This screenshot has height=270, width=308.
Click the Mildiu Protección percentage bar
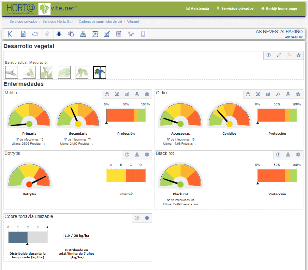(x=126, y=115)
